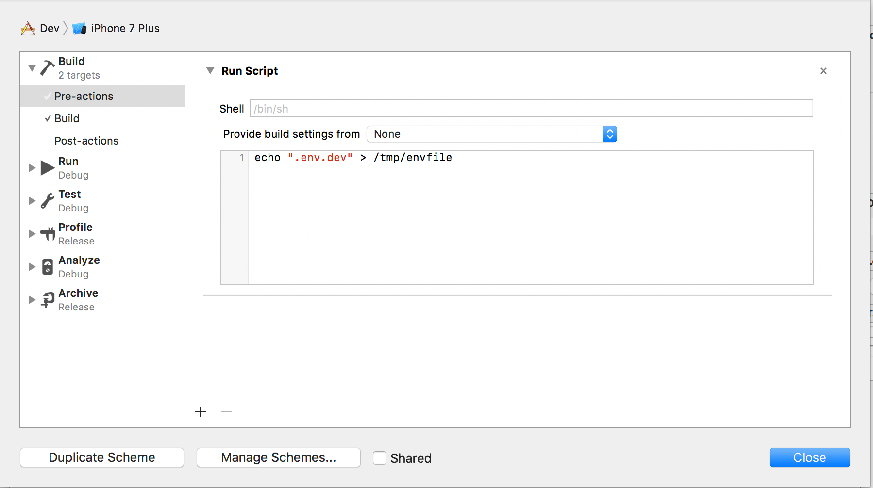Image resolution: width=873 pixels, height=488 pixels.
Task: Click the Dev scheme icon in breadcrumb
Action: coord(28,28)
